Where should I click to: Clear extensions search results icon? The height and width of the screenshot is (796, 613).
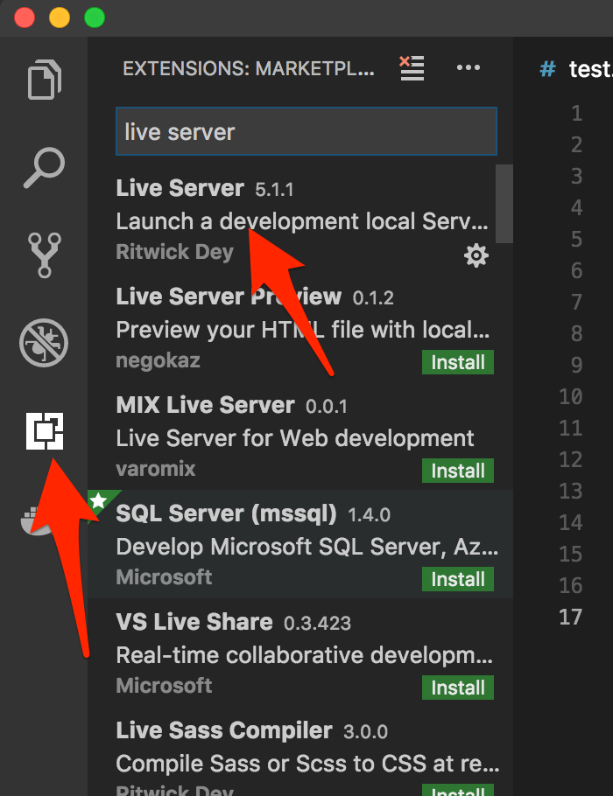(x=412, y=68)
